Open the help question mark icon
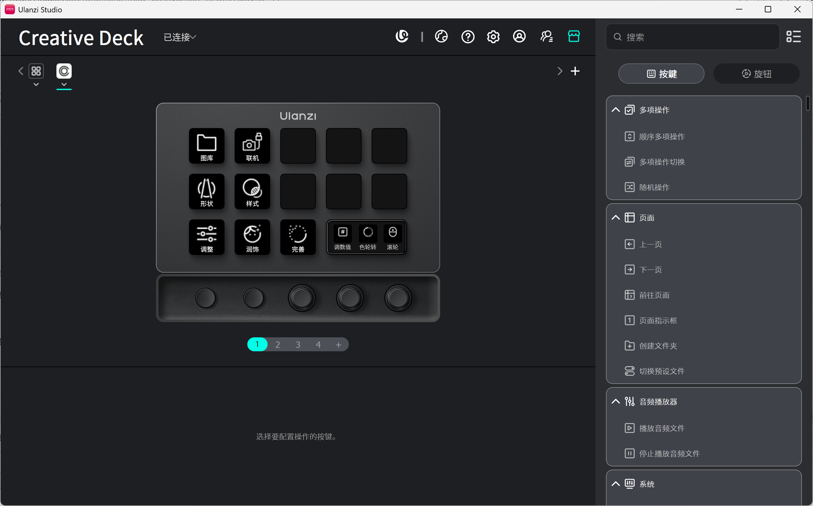This screenshot has height=506, width=813. (468, 36)
